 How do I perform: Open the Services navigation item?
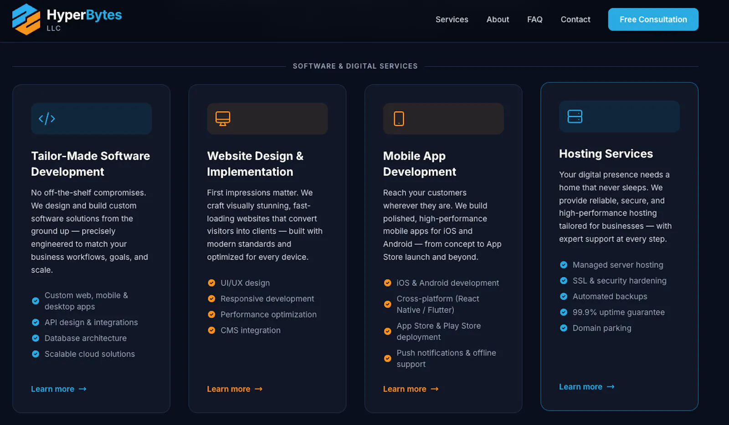pos(452,20)
